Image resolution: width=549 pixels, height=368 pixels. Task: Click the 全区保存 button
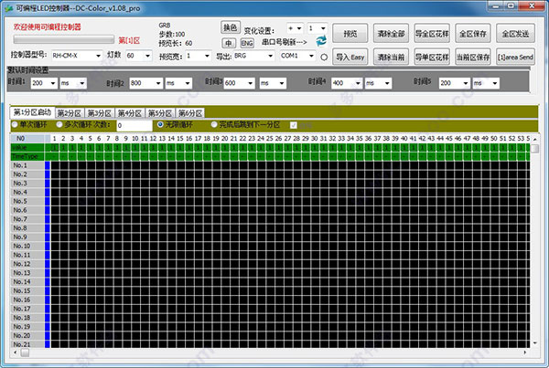tap(473, 34)
